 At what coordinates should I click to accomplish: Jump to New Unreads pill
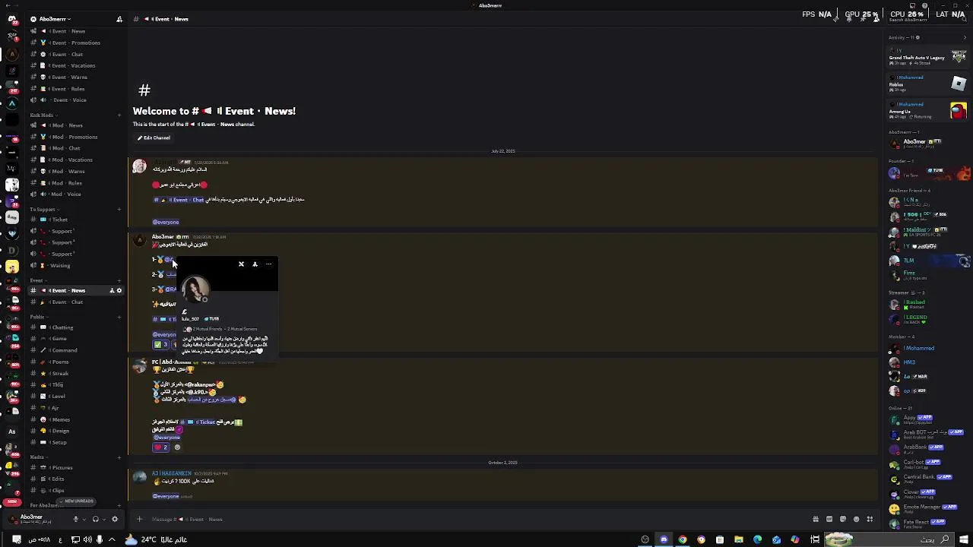tap(76, 501)
